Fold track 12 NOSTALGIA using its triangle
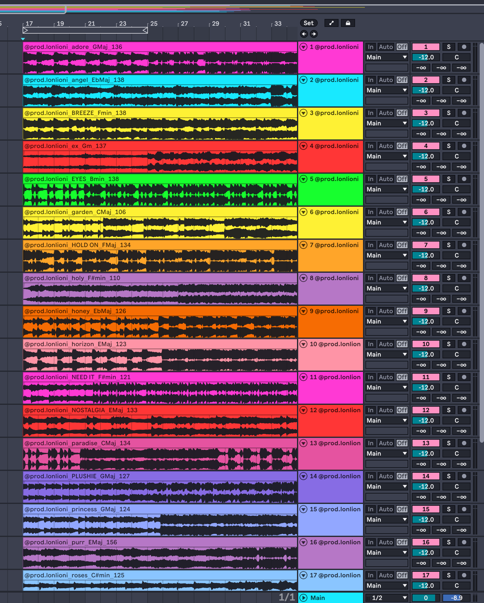Screen dimensions: 484x603 pyautogui.click(x=303, y=410)
